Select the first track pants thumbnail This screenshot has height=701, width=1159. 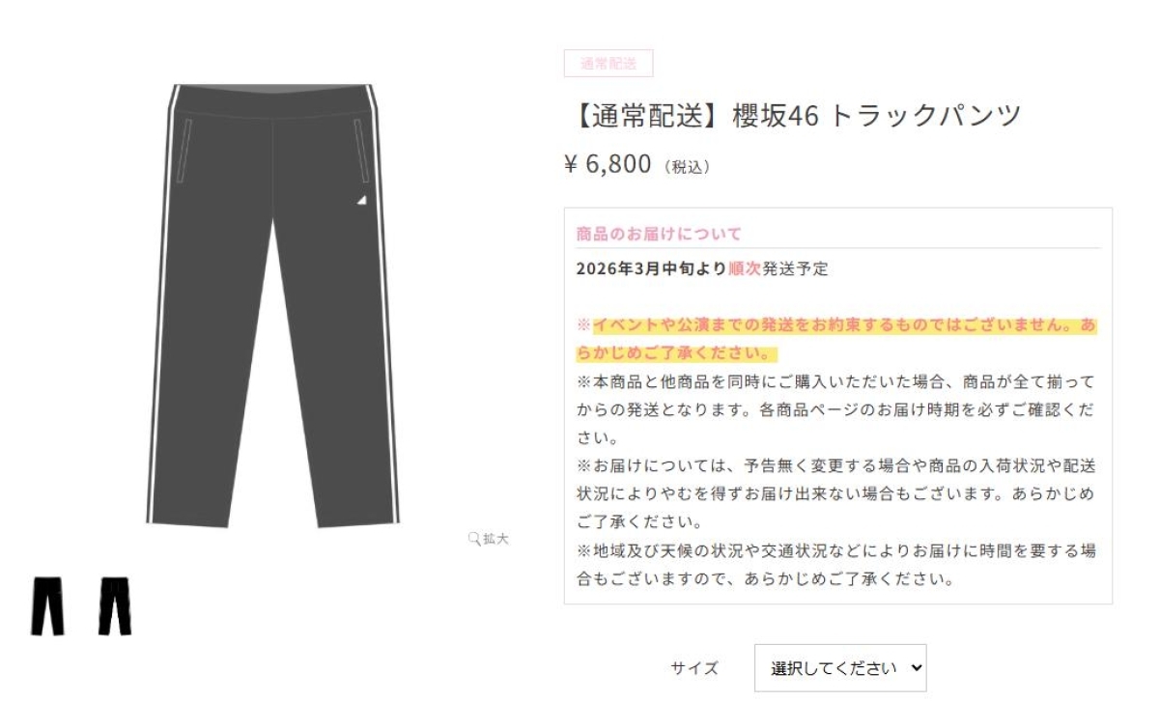[47, 606]
